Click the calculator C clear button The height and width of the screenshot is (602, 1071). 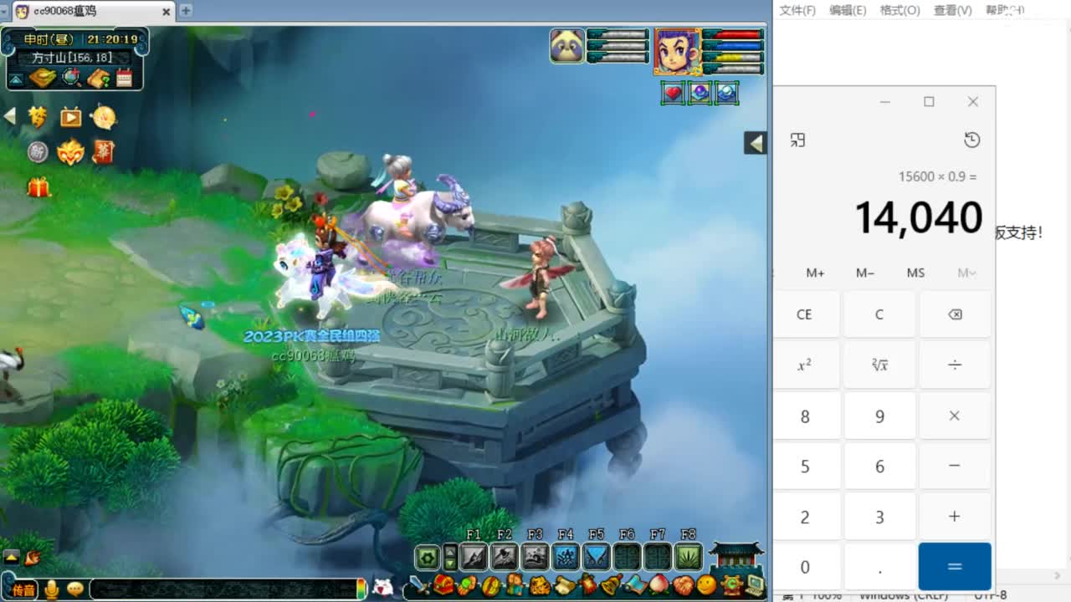click(879, 314)
